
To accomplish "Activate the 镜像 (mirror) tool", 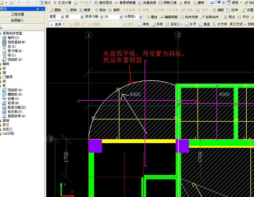I will [x=85, y=10].
